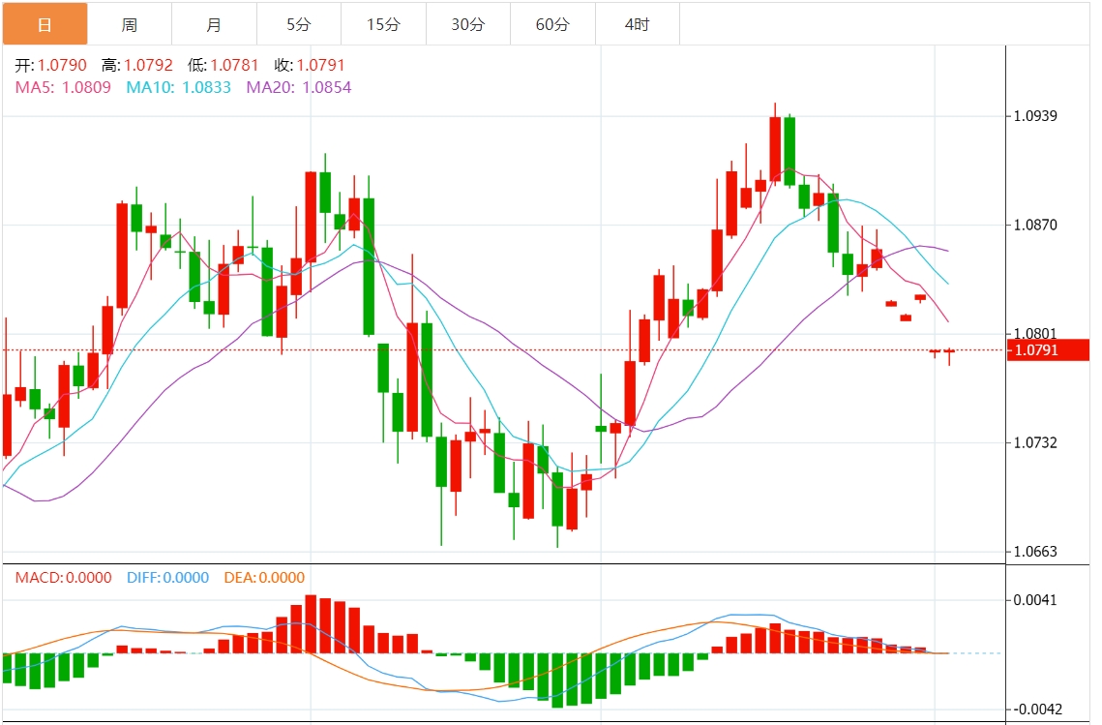The image size is (1102, 725).
Task: Click the MACD: 0.0000 label
Action: pos(63,578)
